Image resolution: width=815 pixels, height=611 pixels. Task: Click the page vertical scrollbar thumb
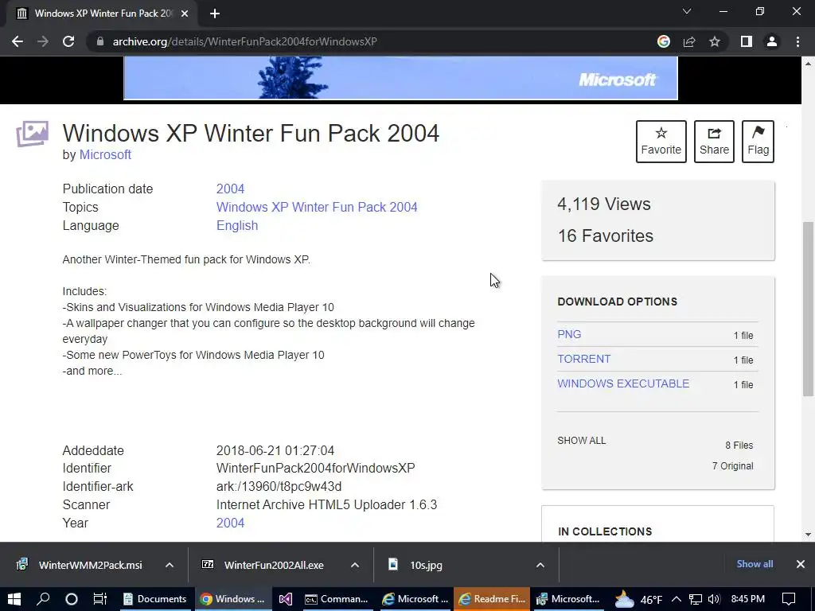click(x=808, y=309)
